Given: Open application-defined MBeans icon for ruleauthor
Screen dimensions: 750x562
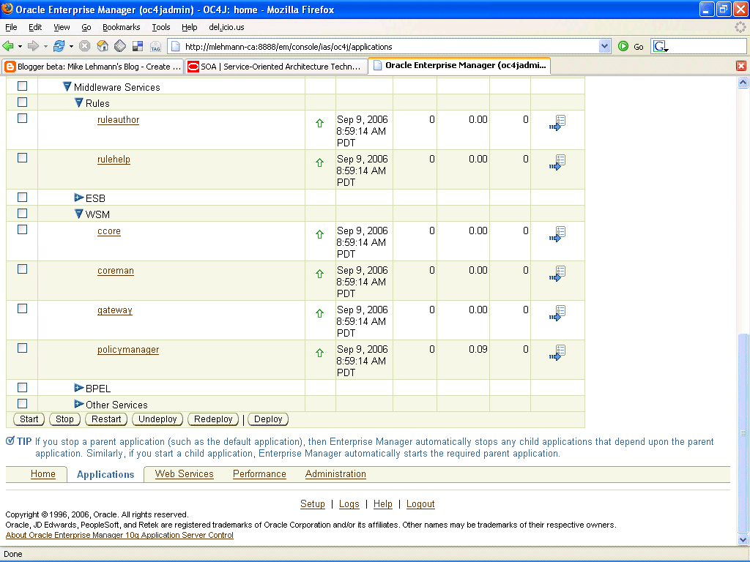Looking at the screenshot, I should tap(557, 123).
